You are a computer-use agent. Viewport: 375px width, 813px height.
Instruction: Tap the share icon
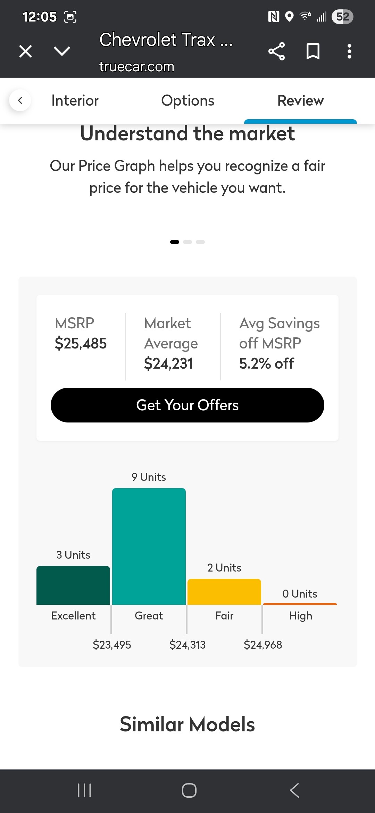tap(276, 51)
